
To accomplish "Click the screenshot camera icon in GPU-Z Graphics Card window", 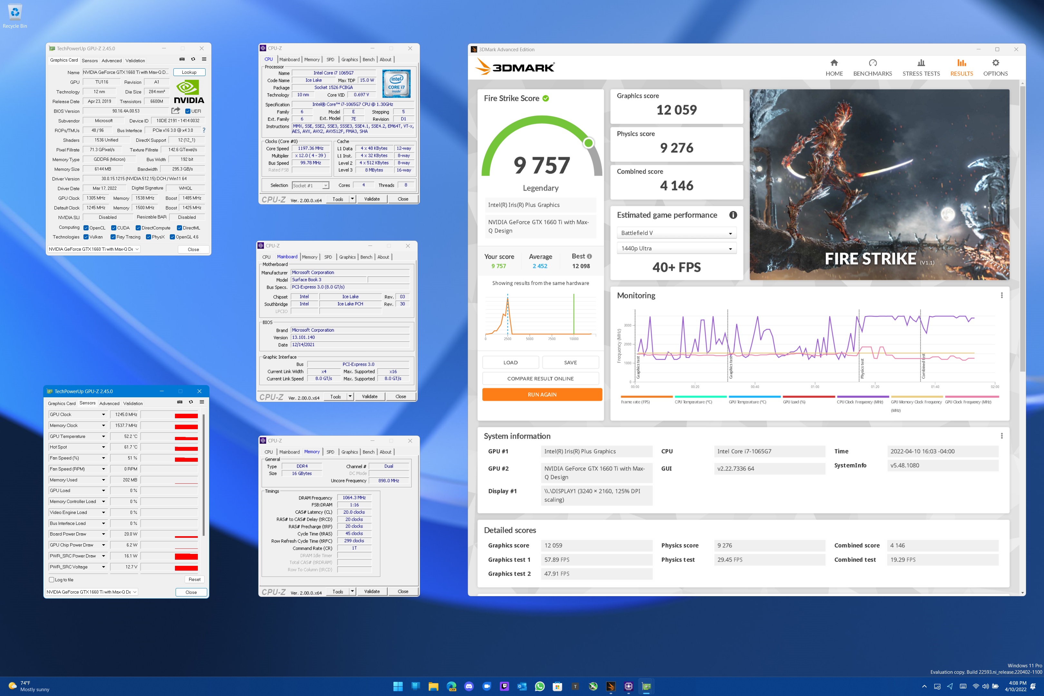I will click(182, 59).
